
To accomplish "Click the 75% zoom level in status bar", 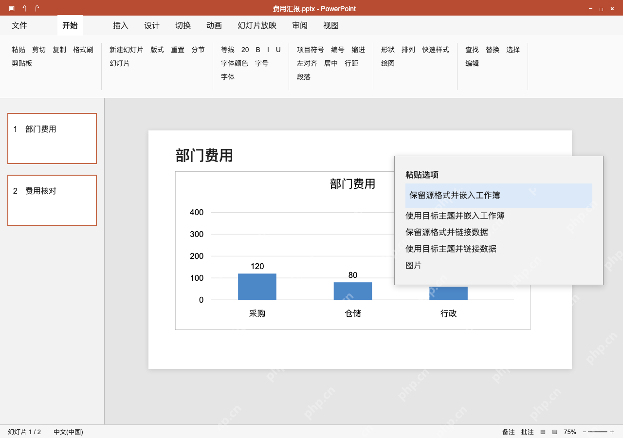I will (x=570, y=432).
